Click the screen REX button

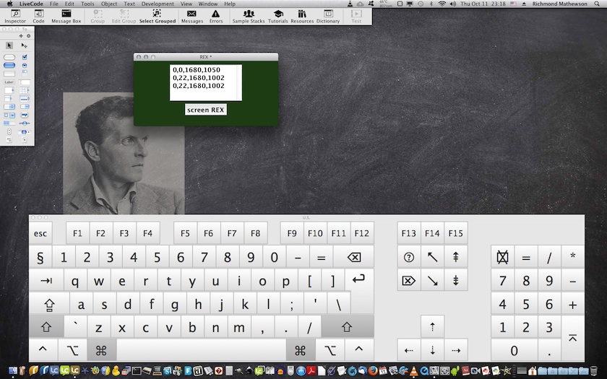click(x=206, y=110)
